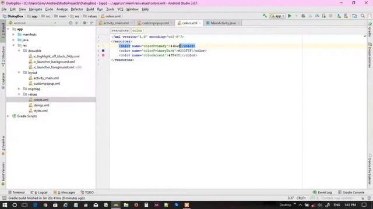Click the Android Studio taskbar icon
The width and height of the screenshot is (373, 209).
pyautogui.click(x=116, y=205)
